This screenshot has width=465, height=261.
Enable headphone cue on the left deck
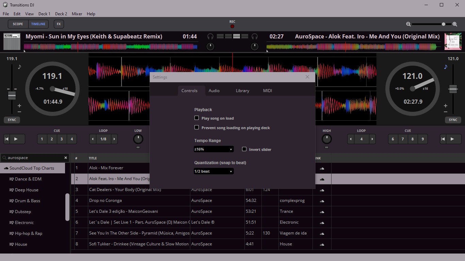pyautogui.click(x=210, y=37)
